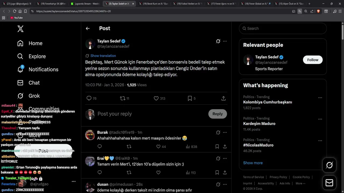
Task: Open the Home page from the sidebar
Action: pos(30,43)
